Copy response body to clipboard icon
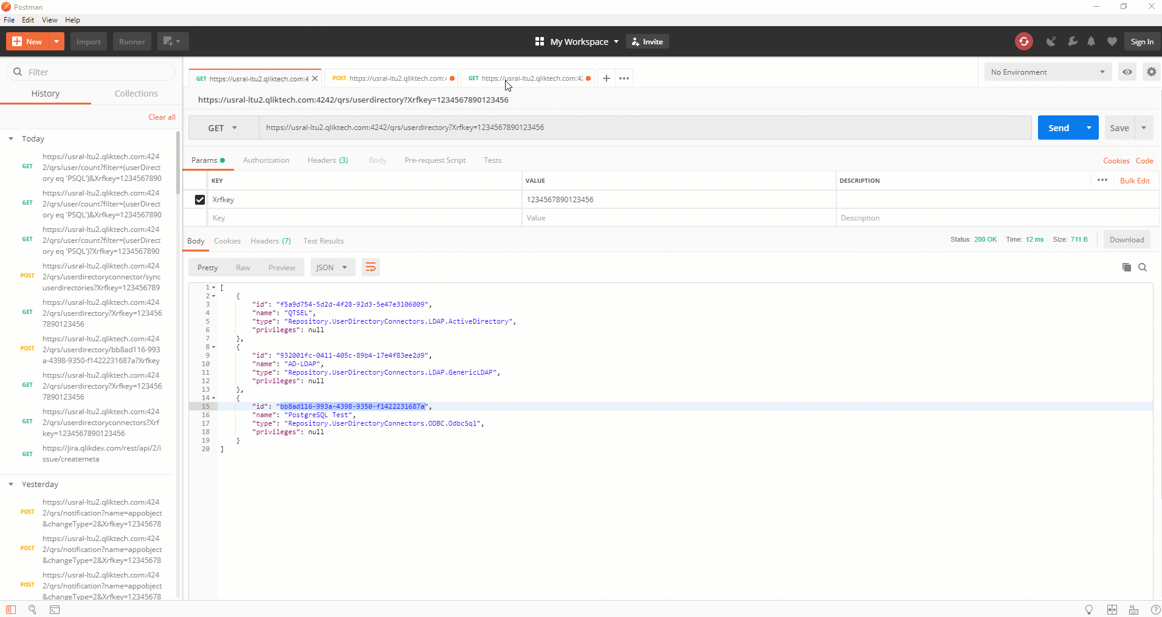1162x617 pixels. [1126, 268]
